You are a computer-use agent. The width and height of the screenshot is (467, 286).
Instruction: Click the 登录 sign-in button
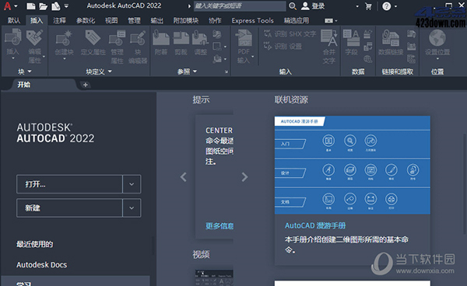[x=313, y=6]
